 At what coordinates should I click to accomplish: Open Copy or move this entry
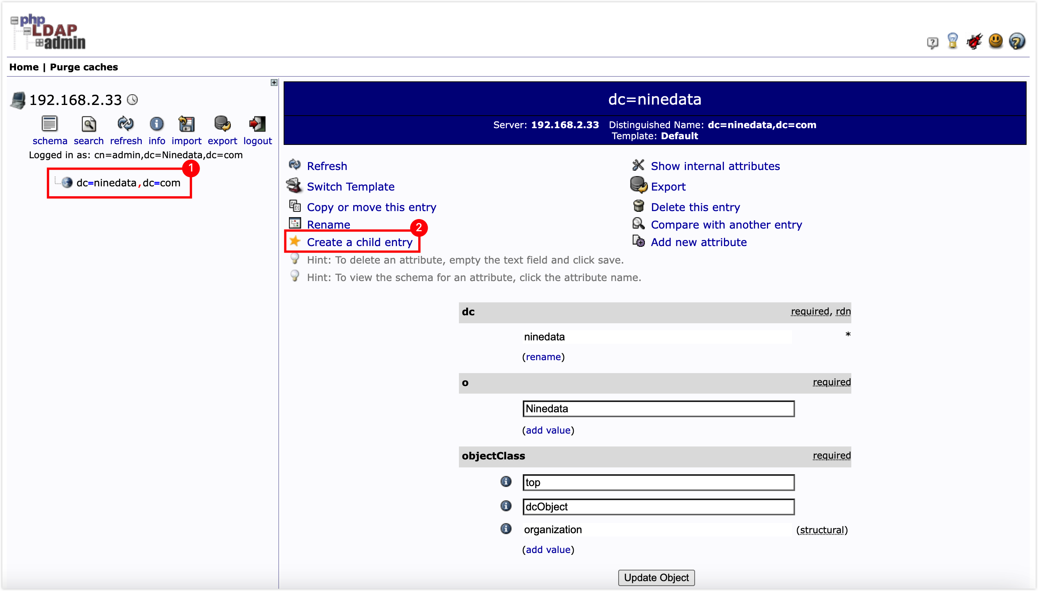371,207
